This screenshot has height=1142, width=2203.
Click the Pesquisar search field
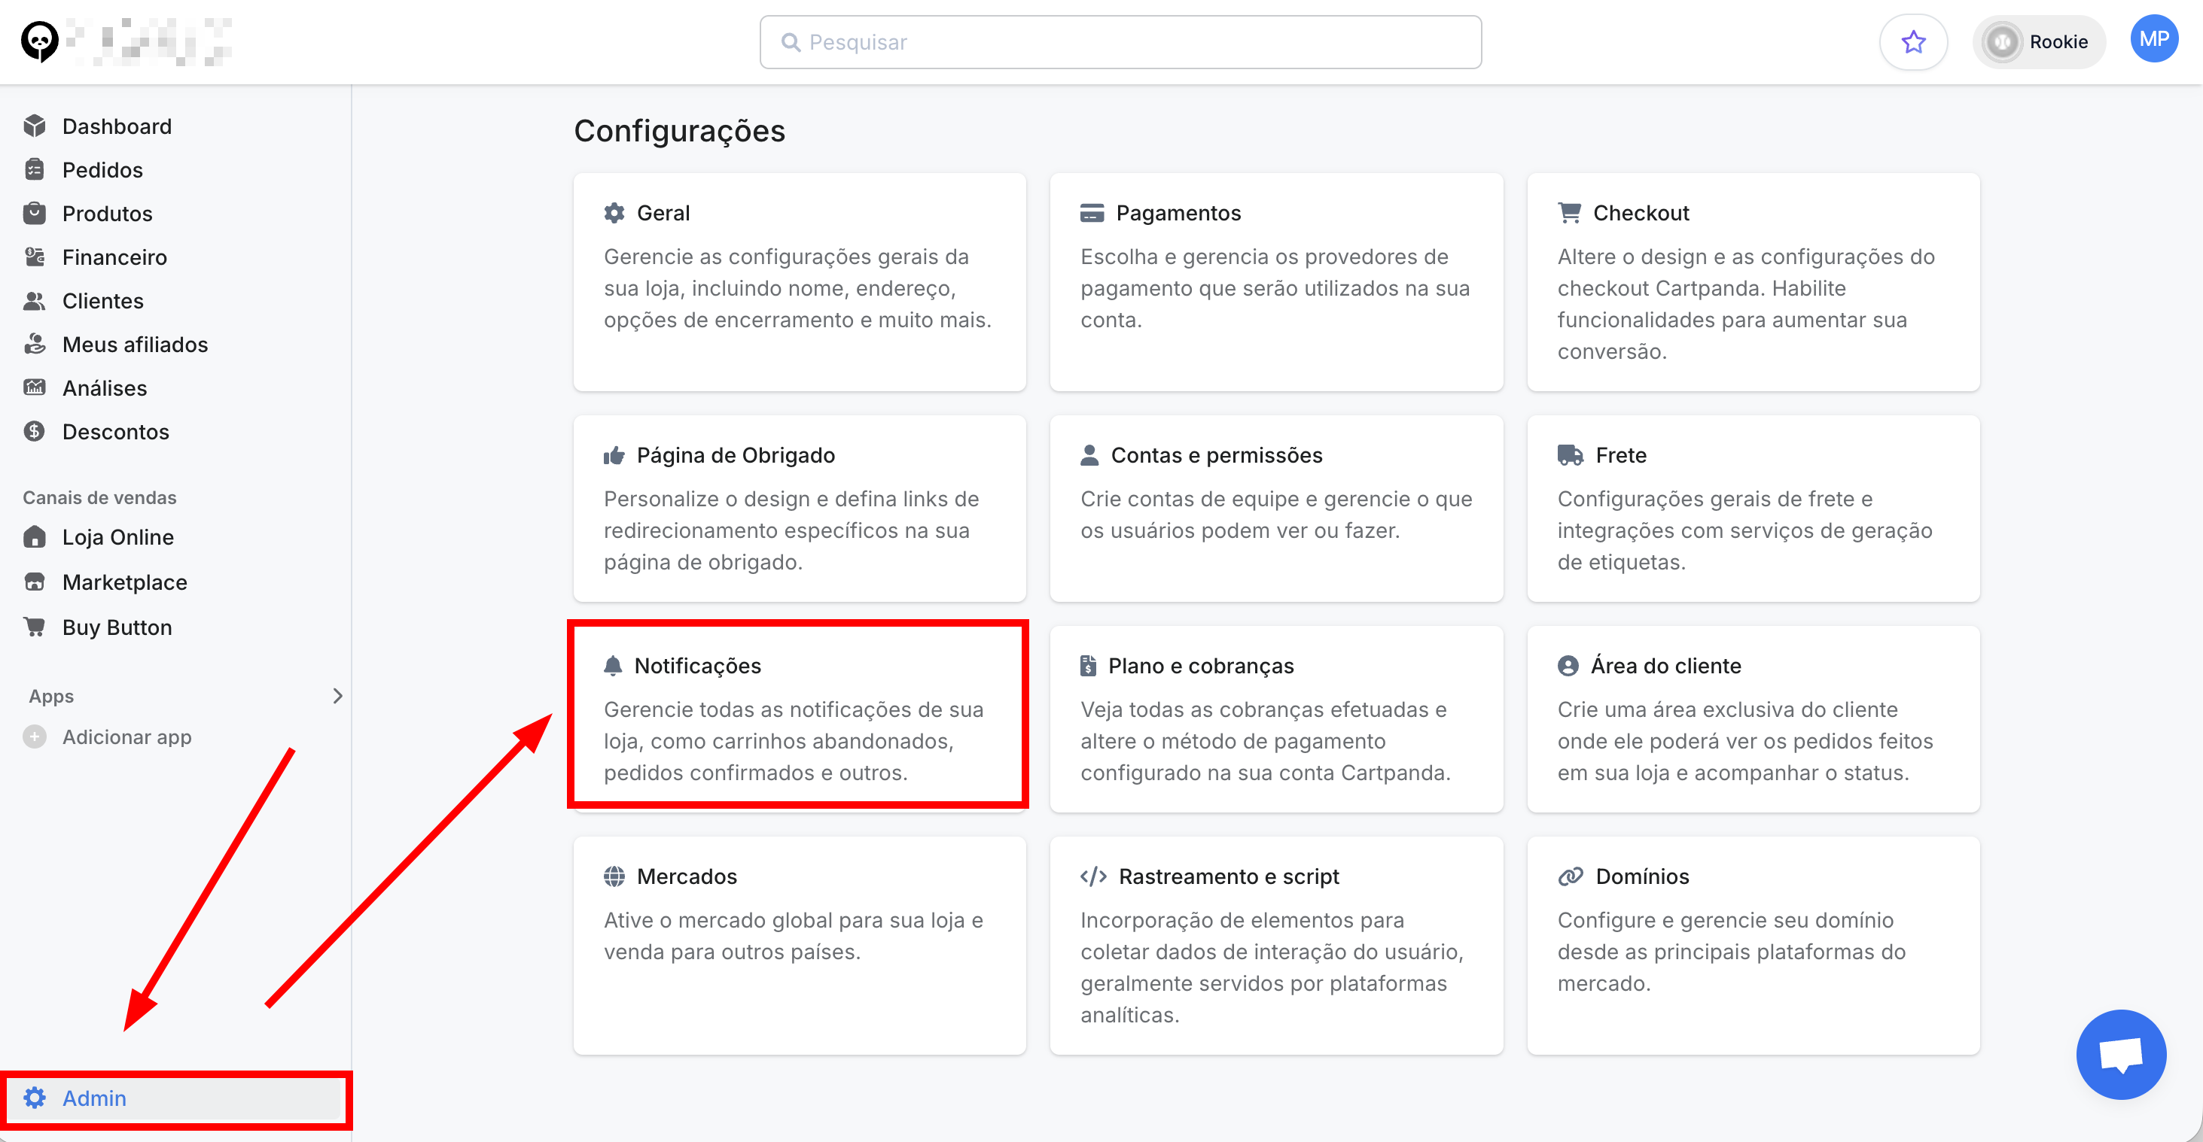coord(1120,42)
